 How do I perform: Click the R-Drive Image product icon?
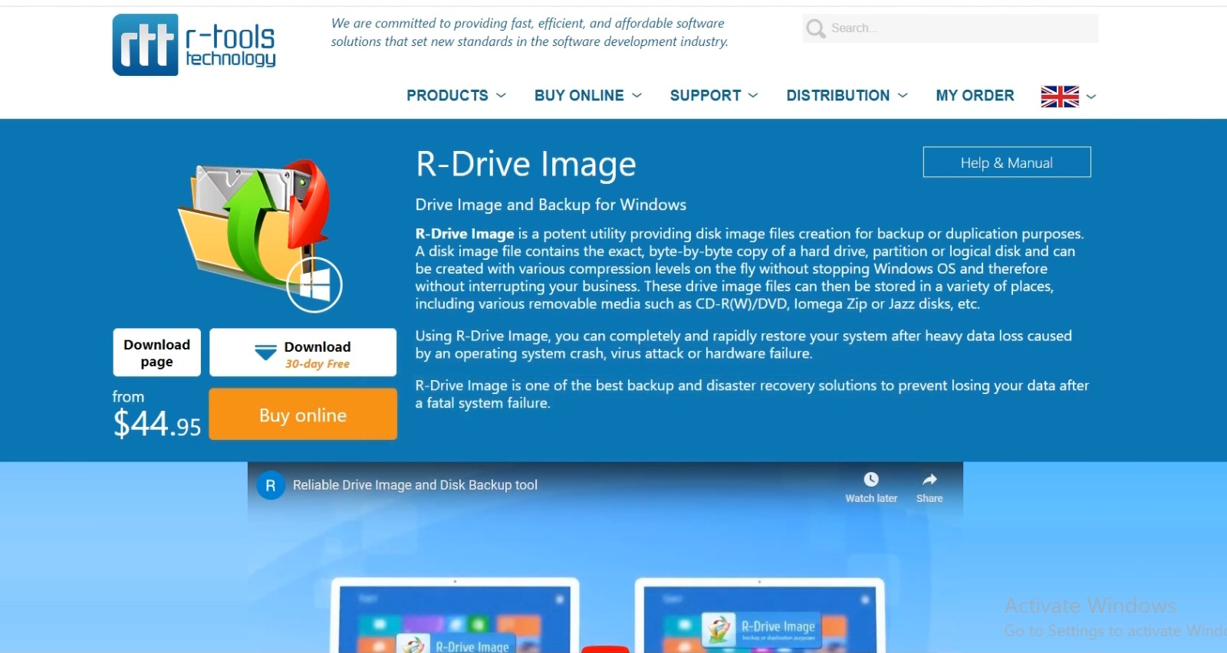point(261,235)
